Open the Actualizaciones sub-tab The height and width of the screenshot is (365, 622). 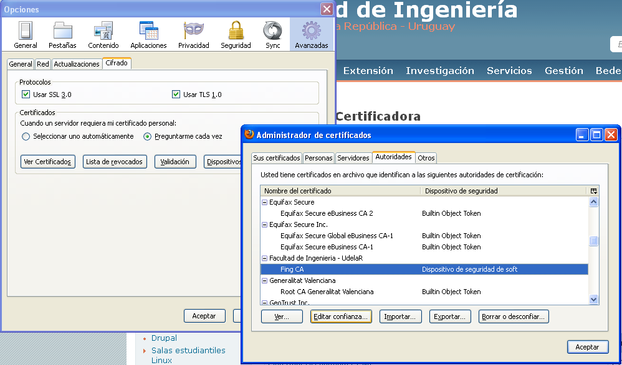(77, 64)
